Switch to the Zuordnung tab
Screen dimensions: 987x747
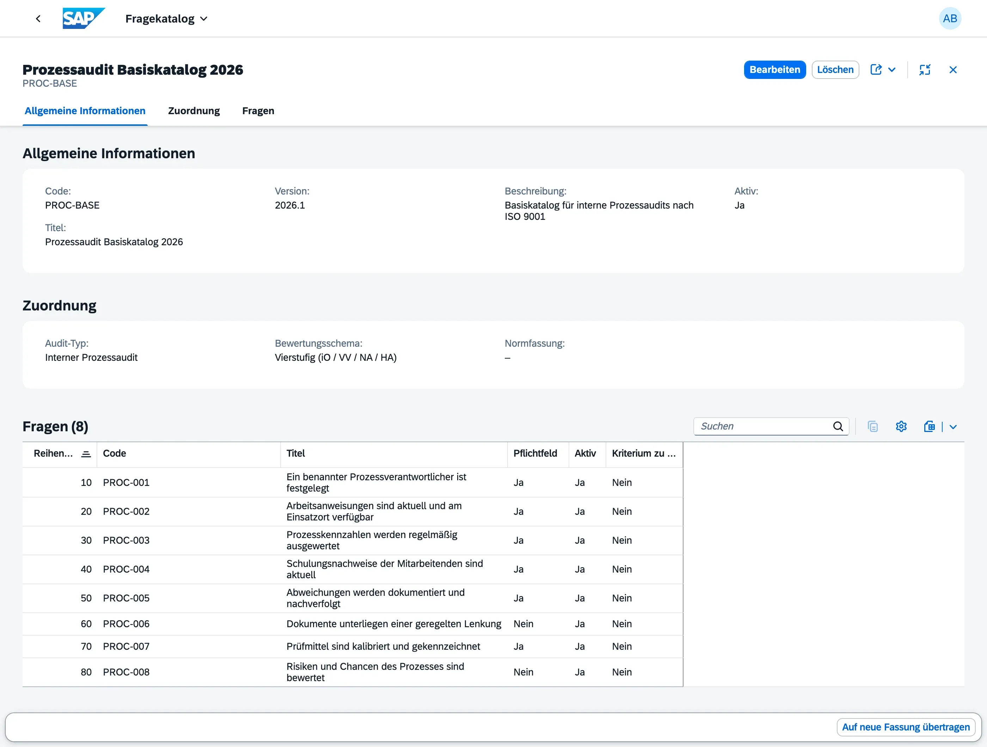(x=194, y=111)
